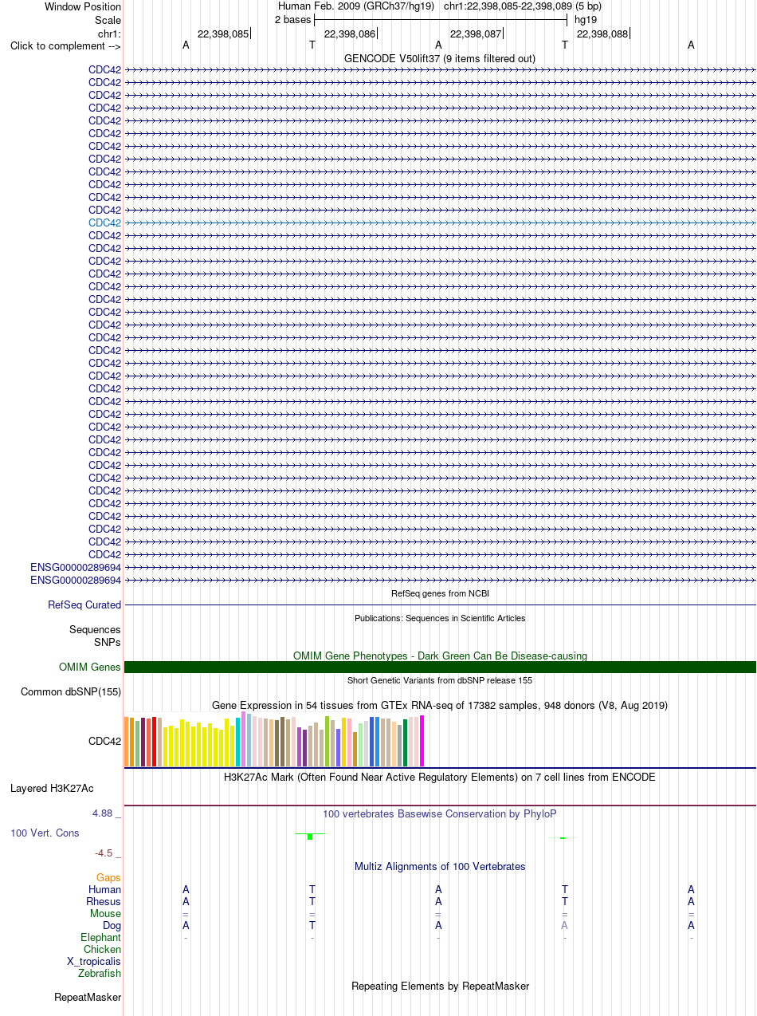The height and width of the screenshot is (1016, 757).
Task: Click the orange Gaps label
Action: [109, 877]
